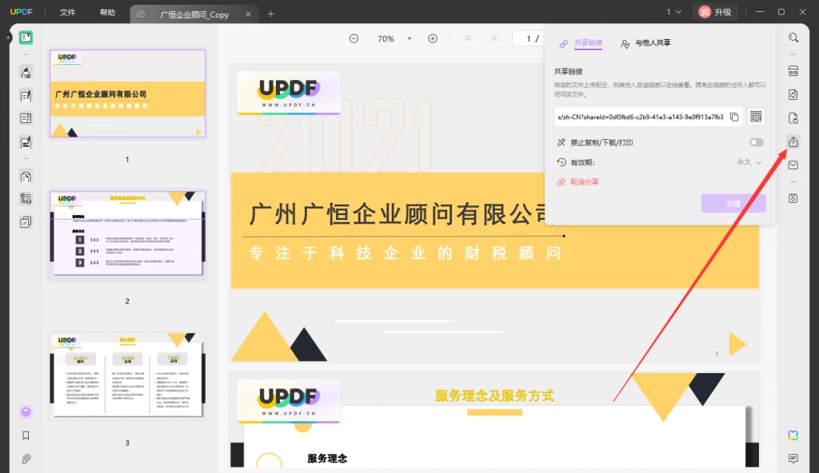Screen dimensions: 819x473
Task: Click the UPDF logo in title bar
Action: tap(22, 11)
